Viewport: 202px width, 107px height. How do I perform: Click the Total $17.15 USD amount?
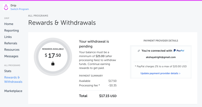pos(108,96)
